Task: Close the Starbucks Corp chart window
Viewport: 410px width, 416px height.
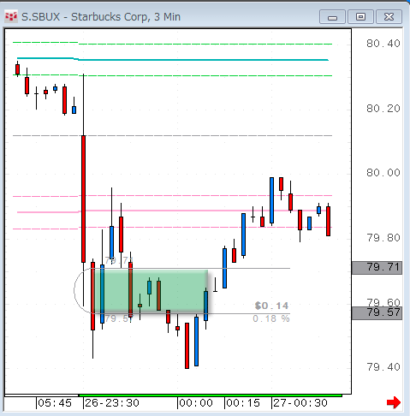Action: pyautogui.click(x=389, y=17)
